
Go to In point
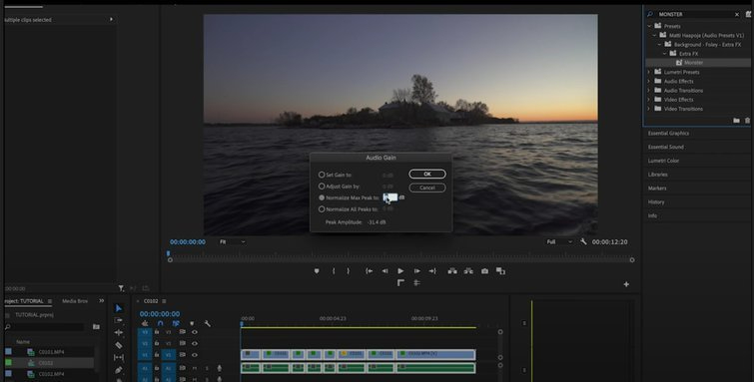click(x=369, y=271)
